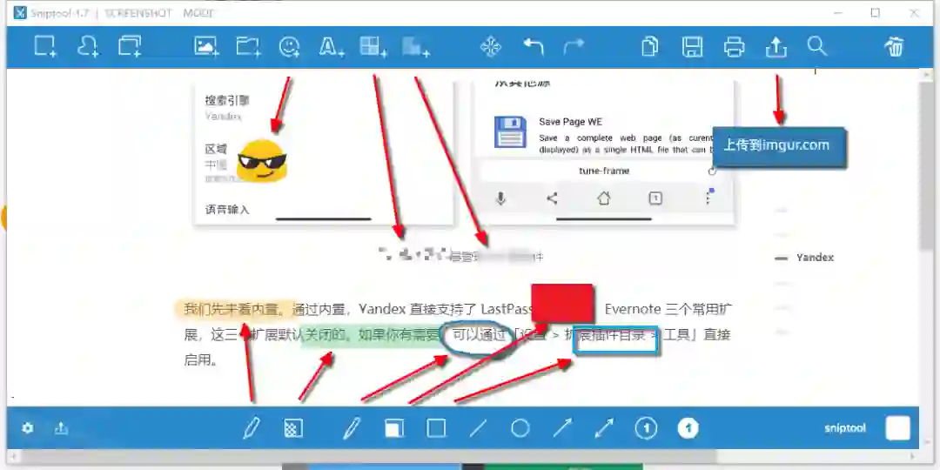Select the outlined step number tool
Viewport: 940px width, 470px height.
pyautogui.click(x=646, y=428)
